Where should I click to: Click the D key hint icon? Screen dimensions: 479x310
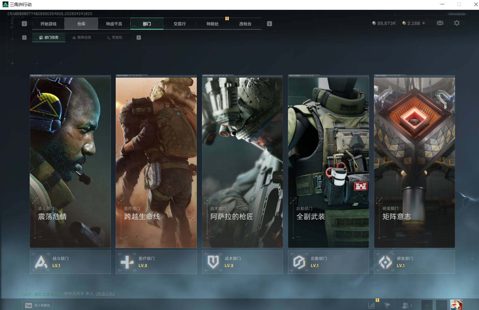(139, 37)
